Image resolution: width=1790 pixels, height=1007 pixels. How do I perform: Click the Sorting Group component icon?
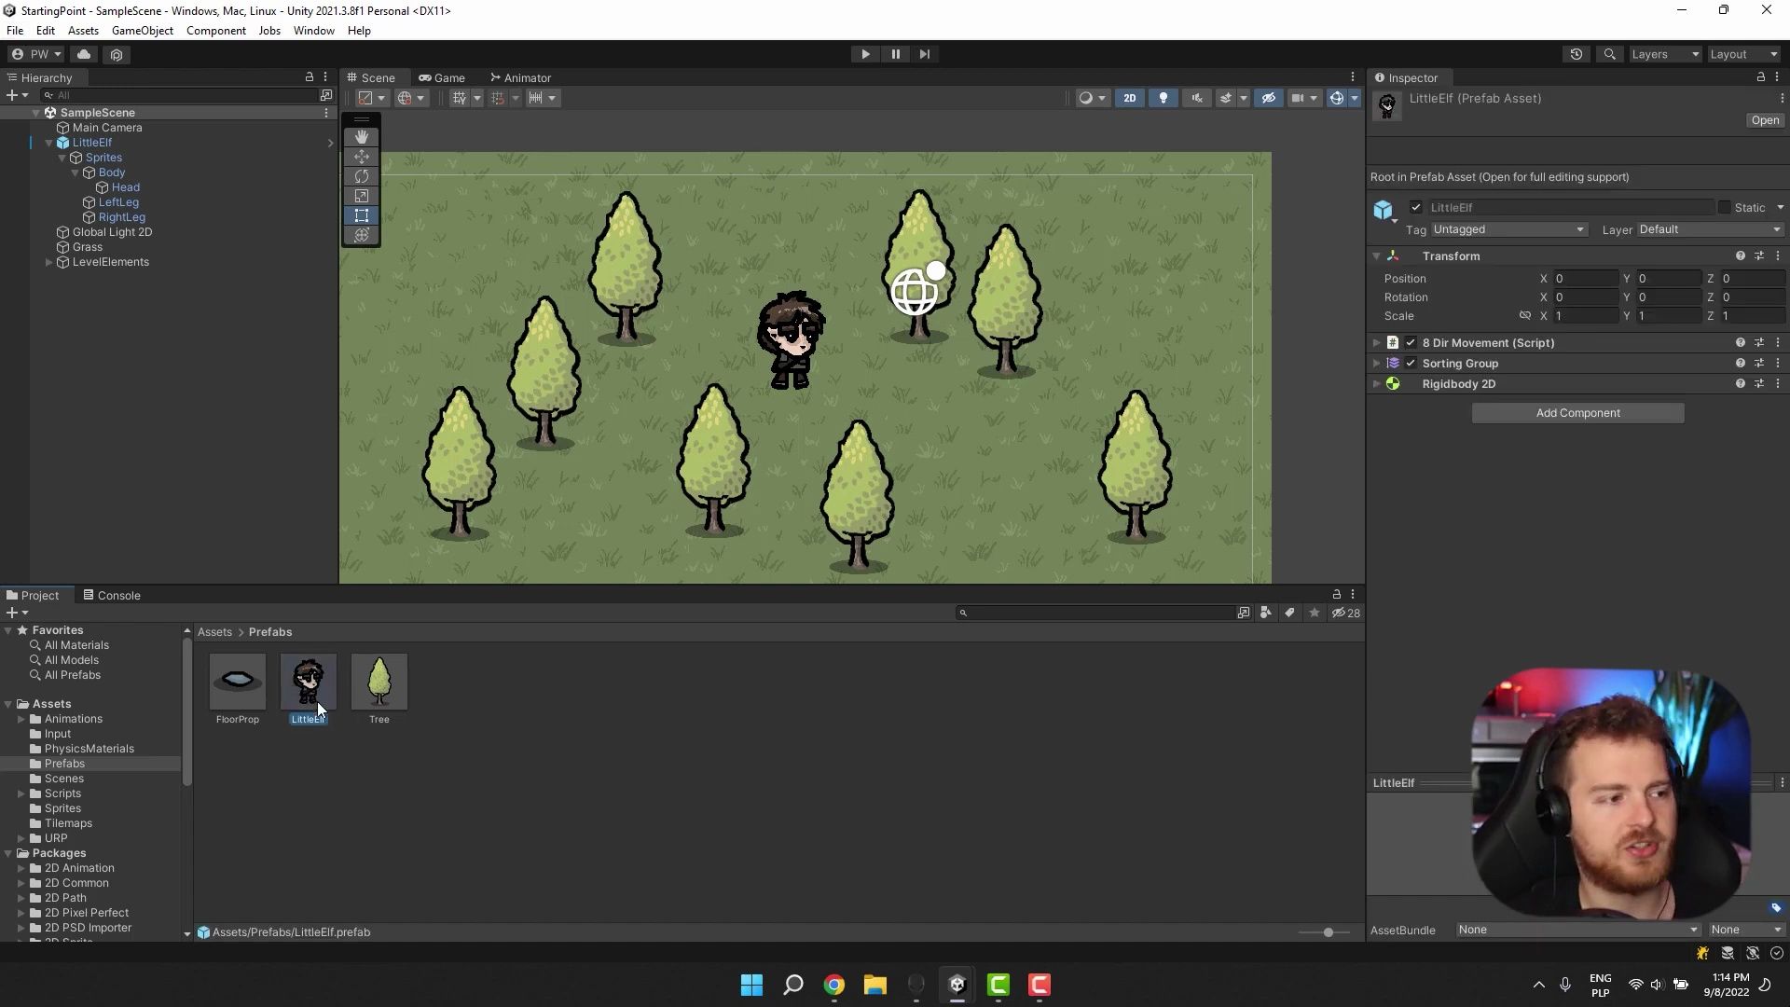[1394, 364]
